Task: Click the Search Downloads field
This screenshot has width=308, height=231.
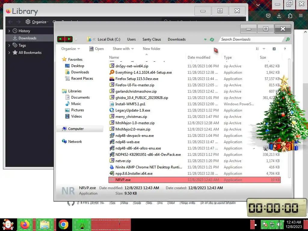Action: [252, 39]
